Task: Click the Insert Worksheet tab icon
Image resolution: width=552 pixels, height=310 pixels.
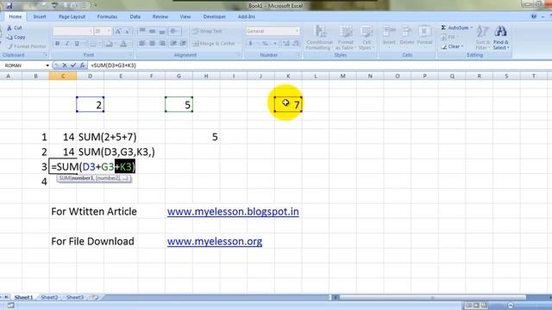Action: (x=95, y=297)
